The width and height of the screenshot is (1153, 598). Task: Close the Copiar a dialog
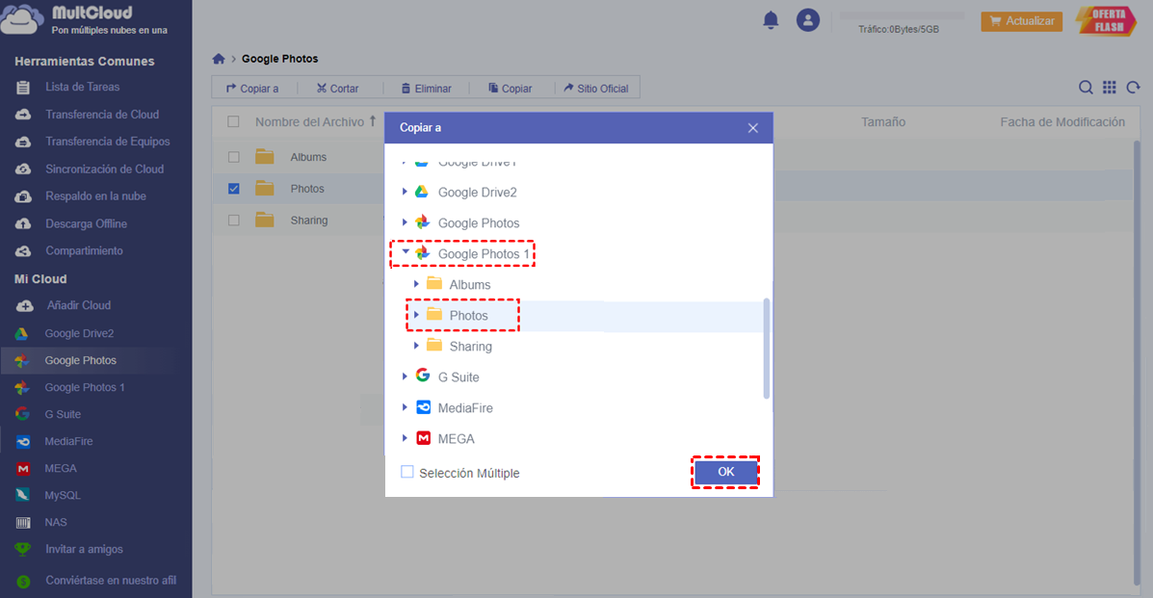coord(753,128)
